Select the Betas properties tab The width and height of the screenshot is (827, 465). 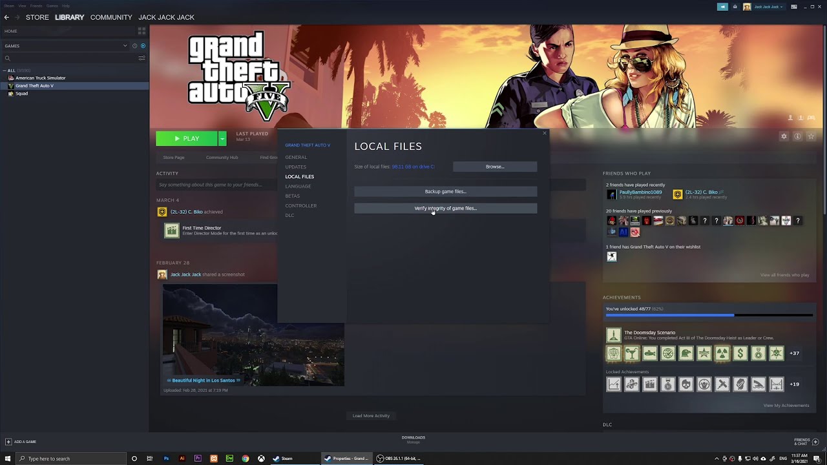pos(292,196)
